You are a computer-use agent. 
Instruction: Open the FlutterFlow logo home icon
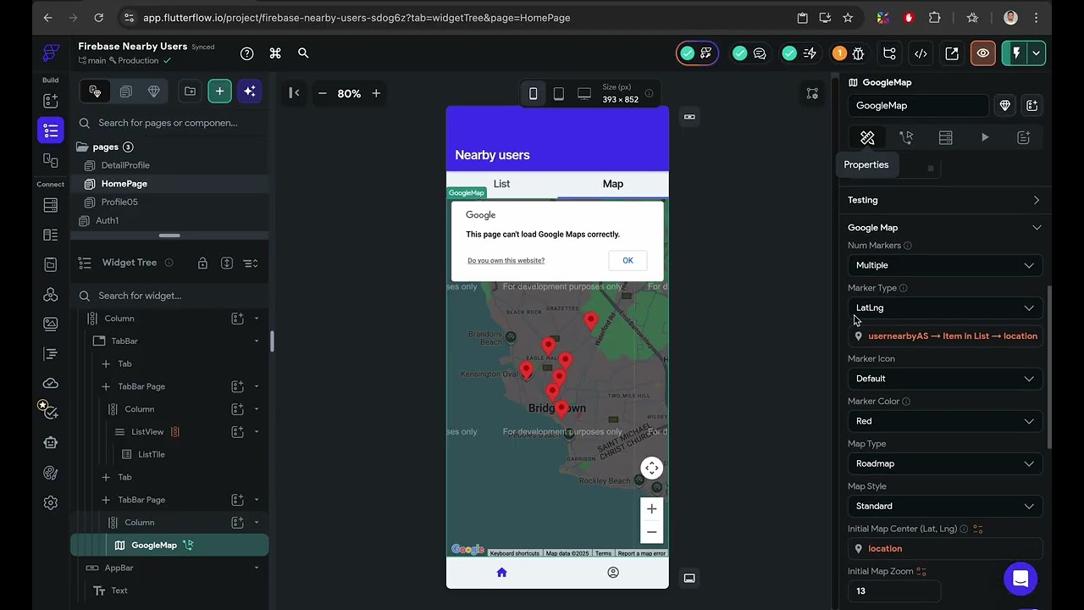(x=51, y=53)
